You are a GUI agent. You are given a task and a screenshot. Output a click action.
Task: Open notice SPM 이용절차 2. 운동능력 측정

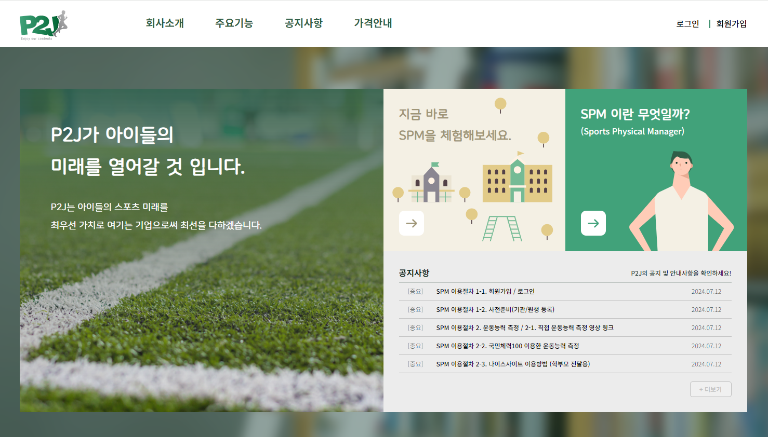[565, 328]
